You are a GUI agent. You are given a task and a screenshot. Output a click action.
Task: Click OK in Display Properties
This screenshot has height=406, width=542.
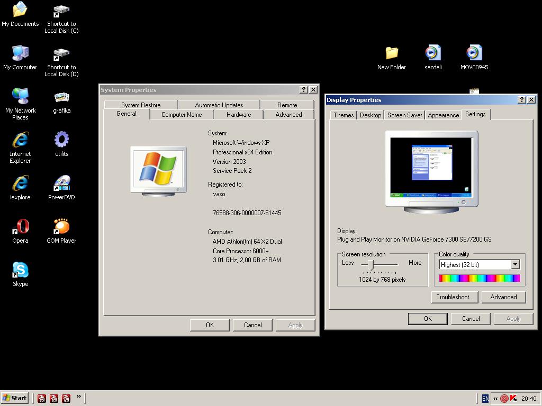[428, 319]
